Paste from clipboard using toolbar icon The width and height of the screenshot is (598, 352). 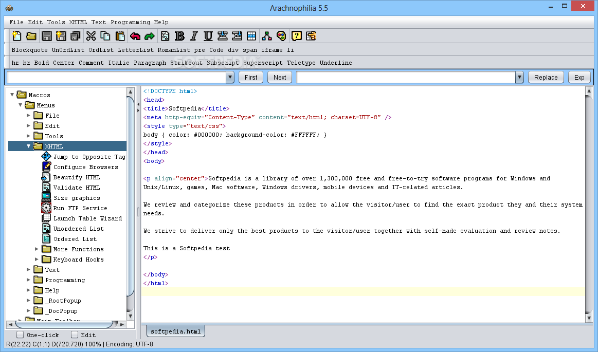[x=120, y=36]
